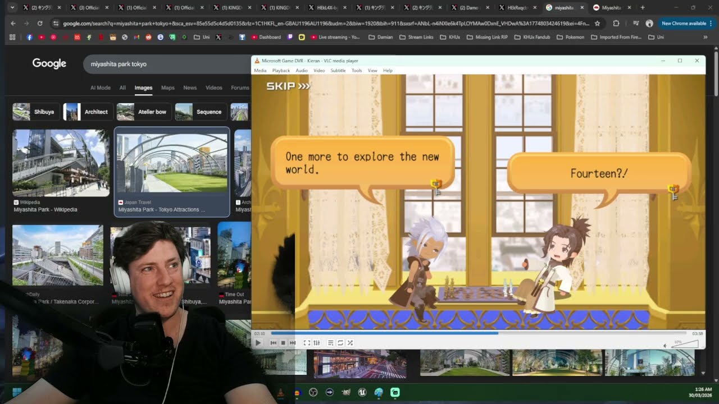The height and width of the screenshot is (404, 719).
Task: Open VLC Subtitle menu
Action: tap(338, 71)
